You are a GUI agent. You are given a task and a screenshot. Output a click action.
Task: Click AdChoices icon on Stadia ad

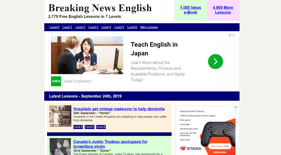(236, 107)
